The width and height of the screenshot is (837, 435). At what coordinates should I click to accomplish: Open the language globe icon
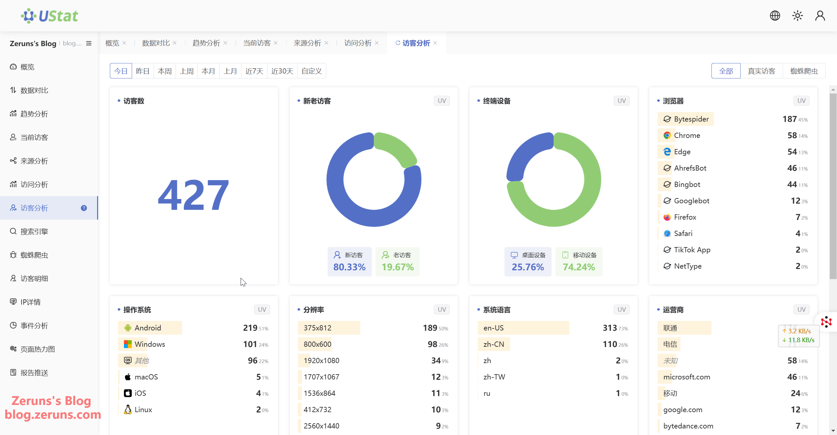775,16
